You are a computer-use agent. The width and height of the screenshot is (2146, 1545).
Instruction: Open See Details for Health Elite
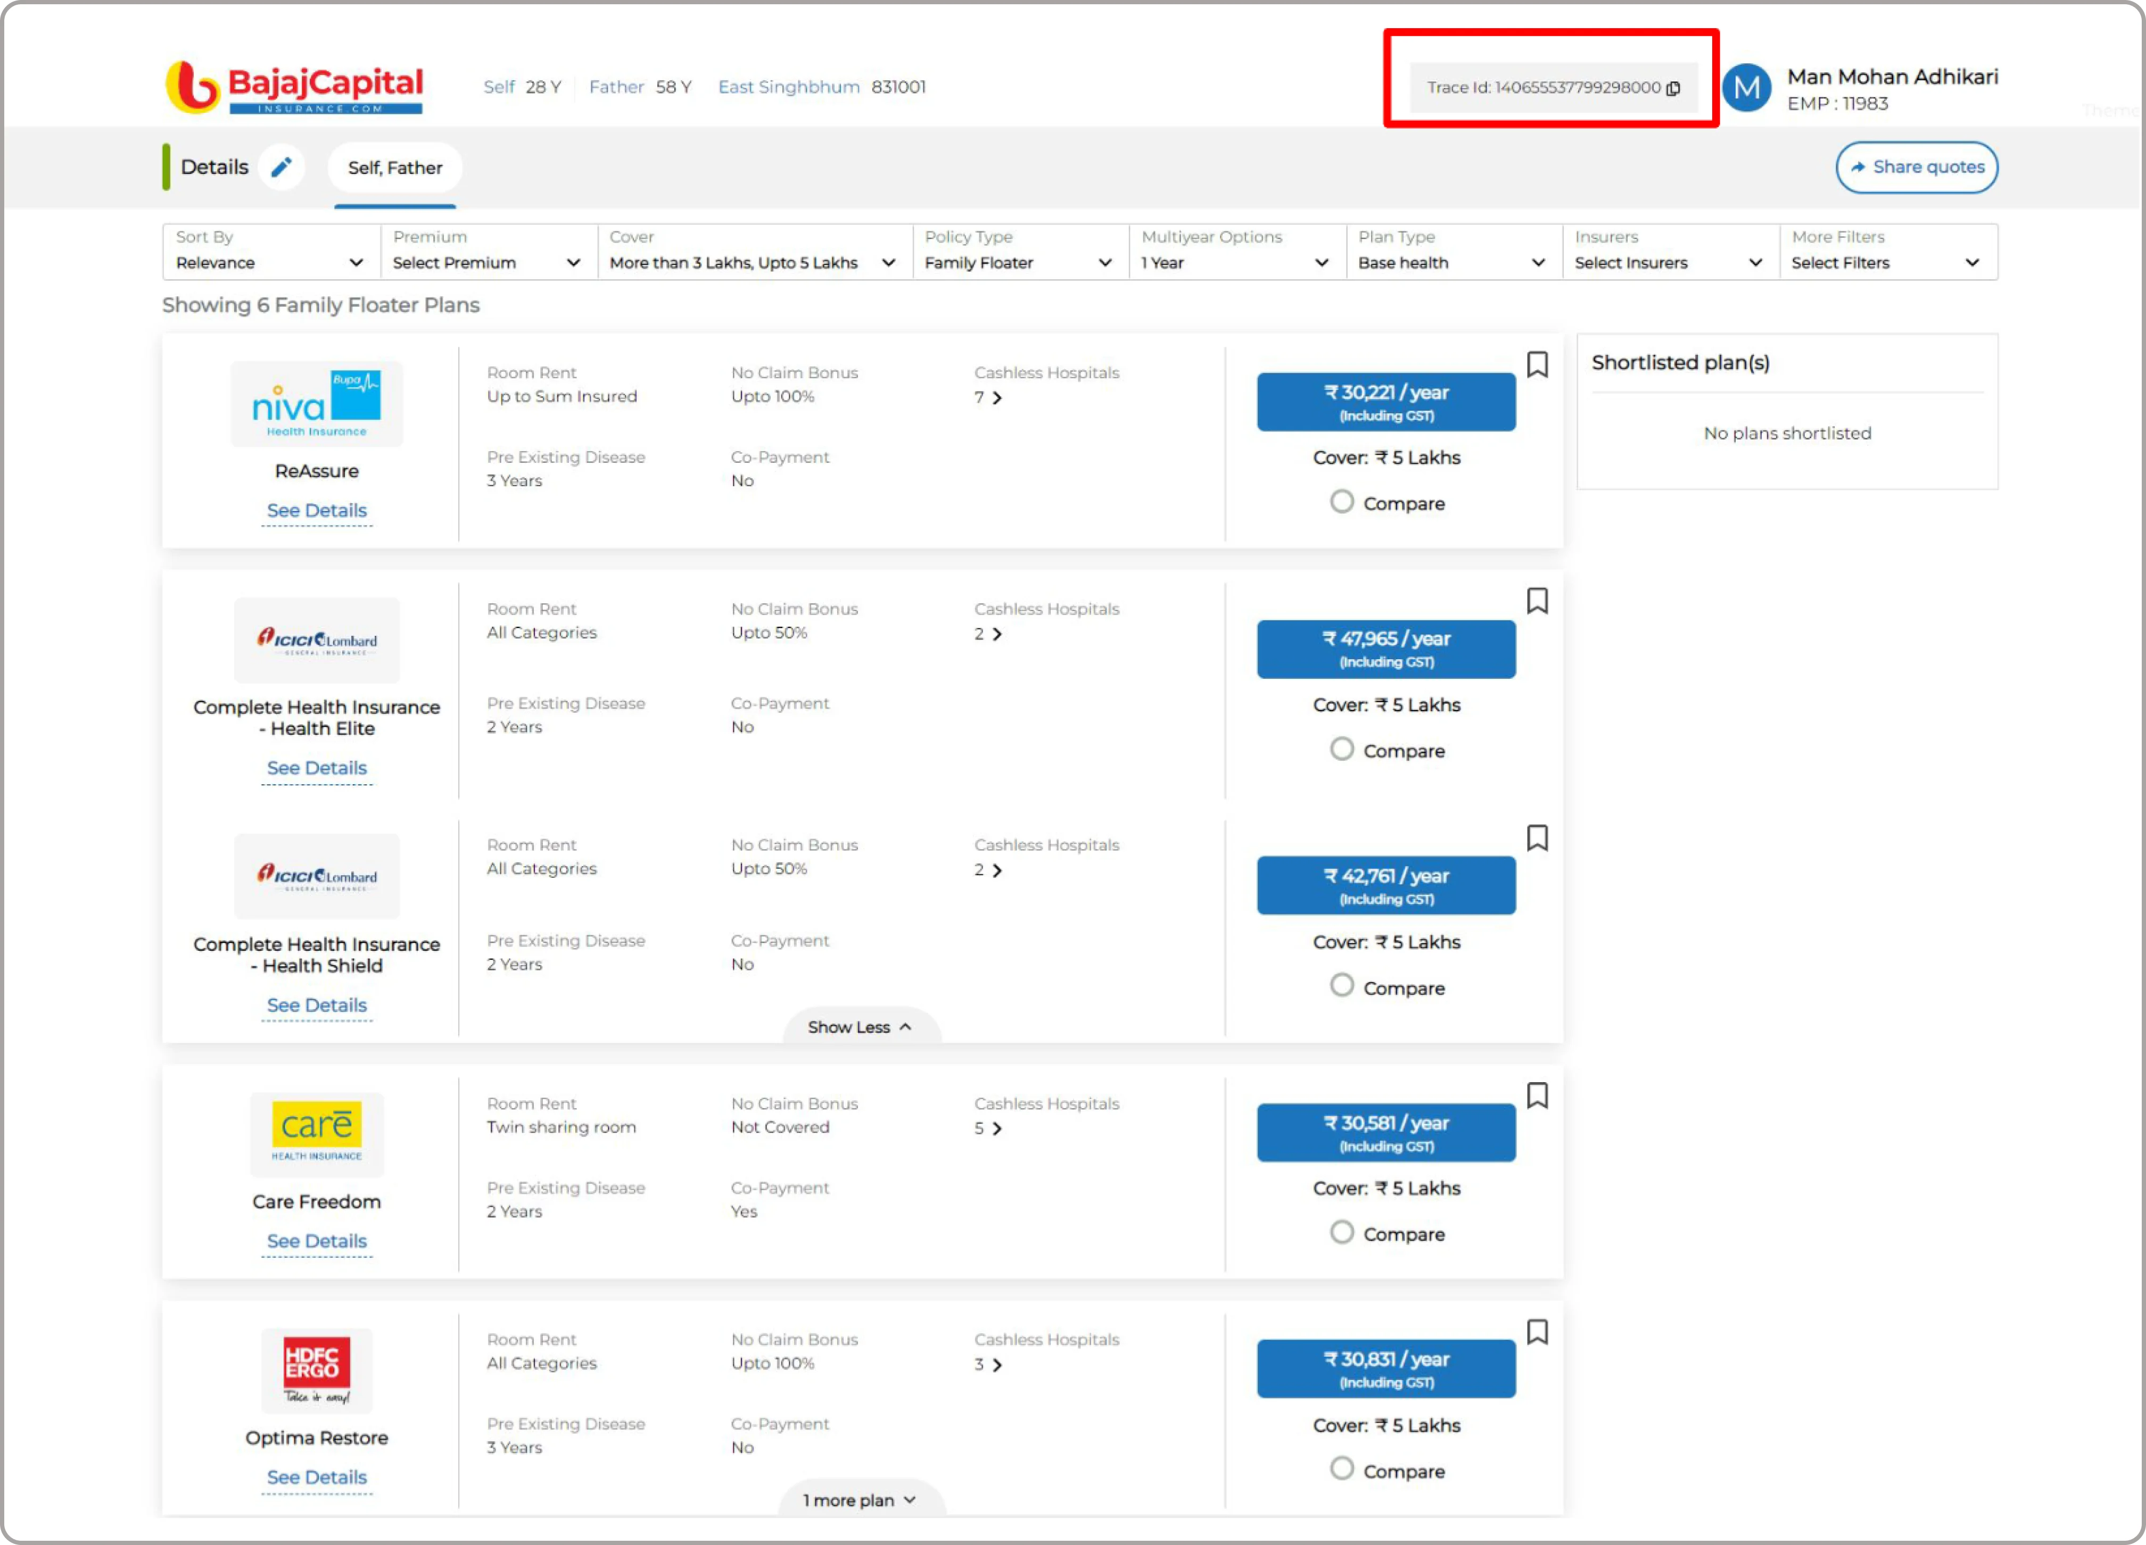click(x=316, y=769)
